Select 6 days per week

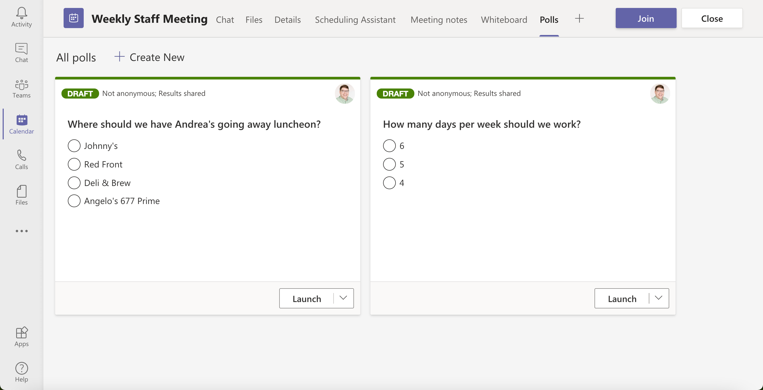[x=389, y=146]
